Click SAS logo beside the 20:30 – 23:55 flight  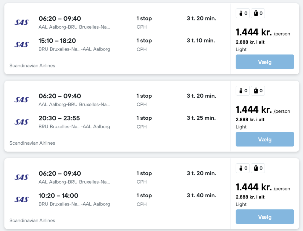[x=21, y=122]
